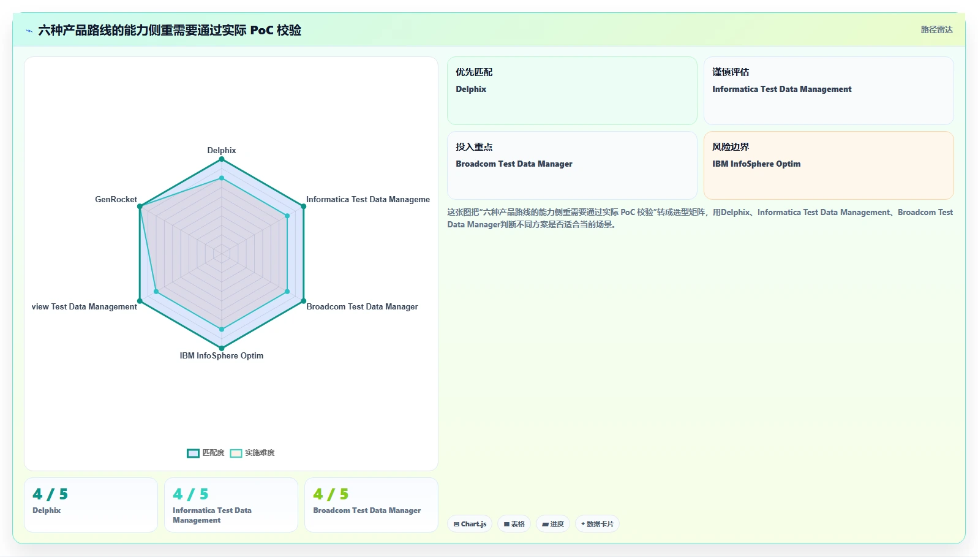Select the title 六种产品路线的能力侧重需要通过实际 PoC 校验

point(170,30)
